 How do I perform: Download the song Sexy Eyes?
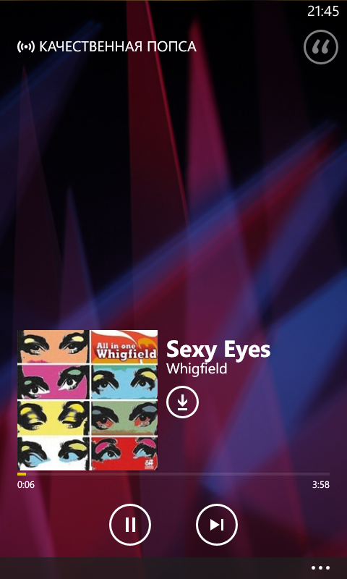[x=182, y=402]
